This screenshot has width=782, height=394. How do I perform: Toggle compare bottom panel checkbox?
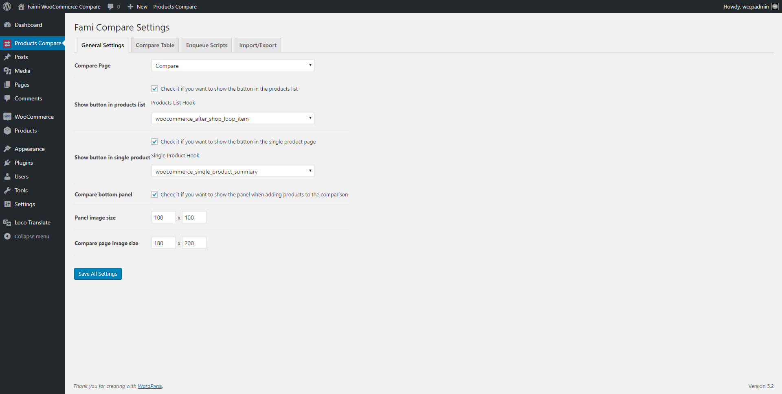(154, 194)
